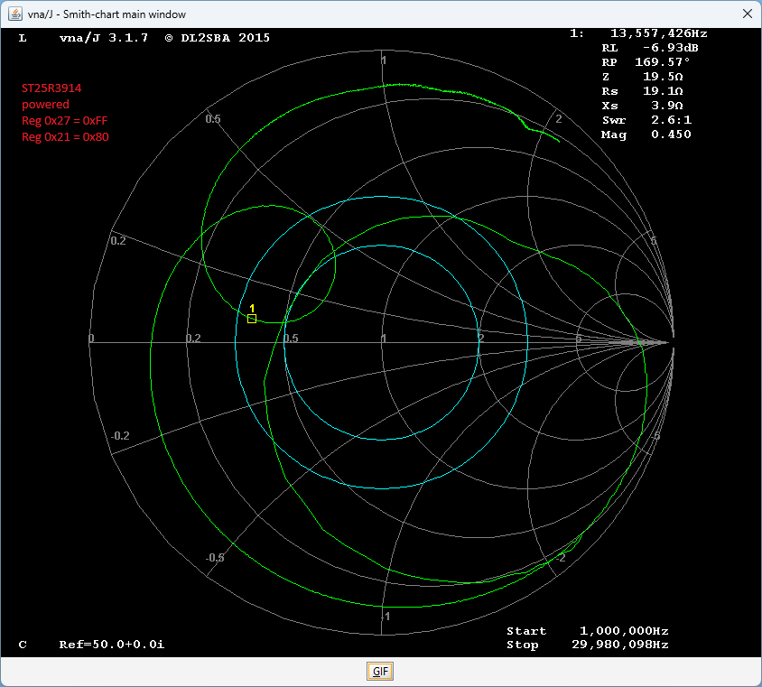Click the marker frequency 13,557,426Hz readout
The height and width of the screenshot is (687, 762).
coord(658,33)
